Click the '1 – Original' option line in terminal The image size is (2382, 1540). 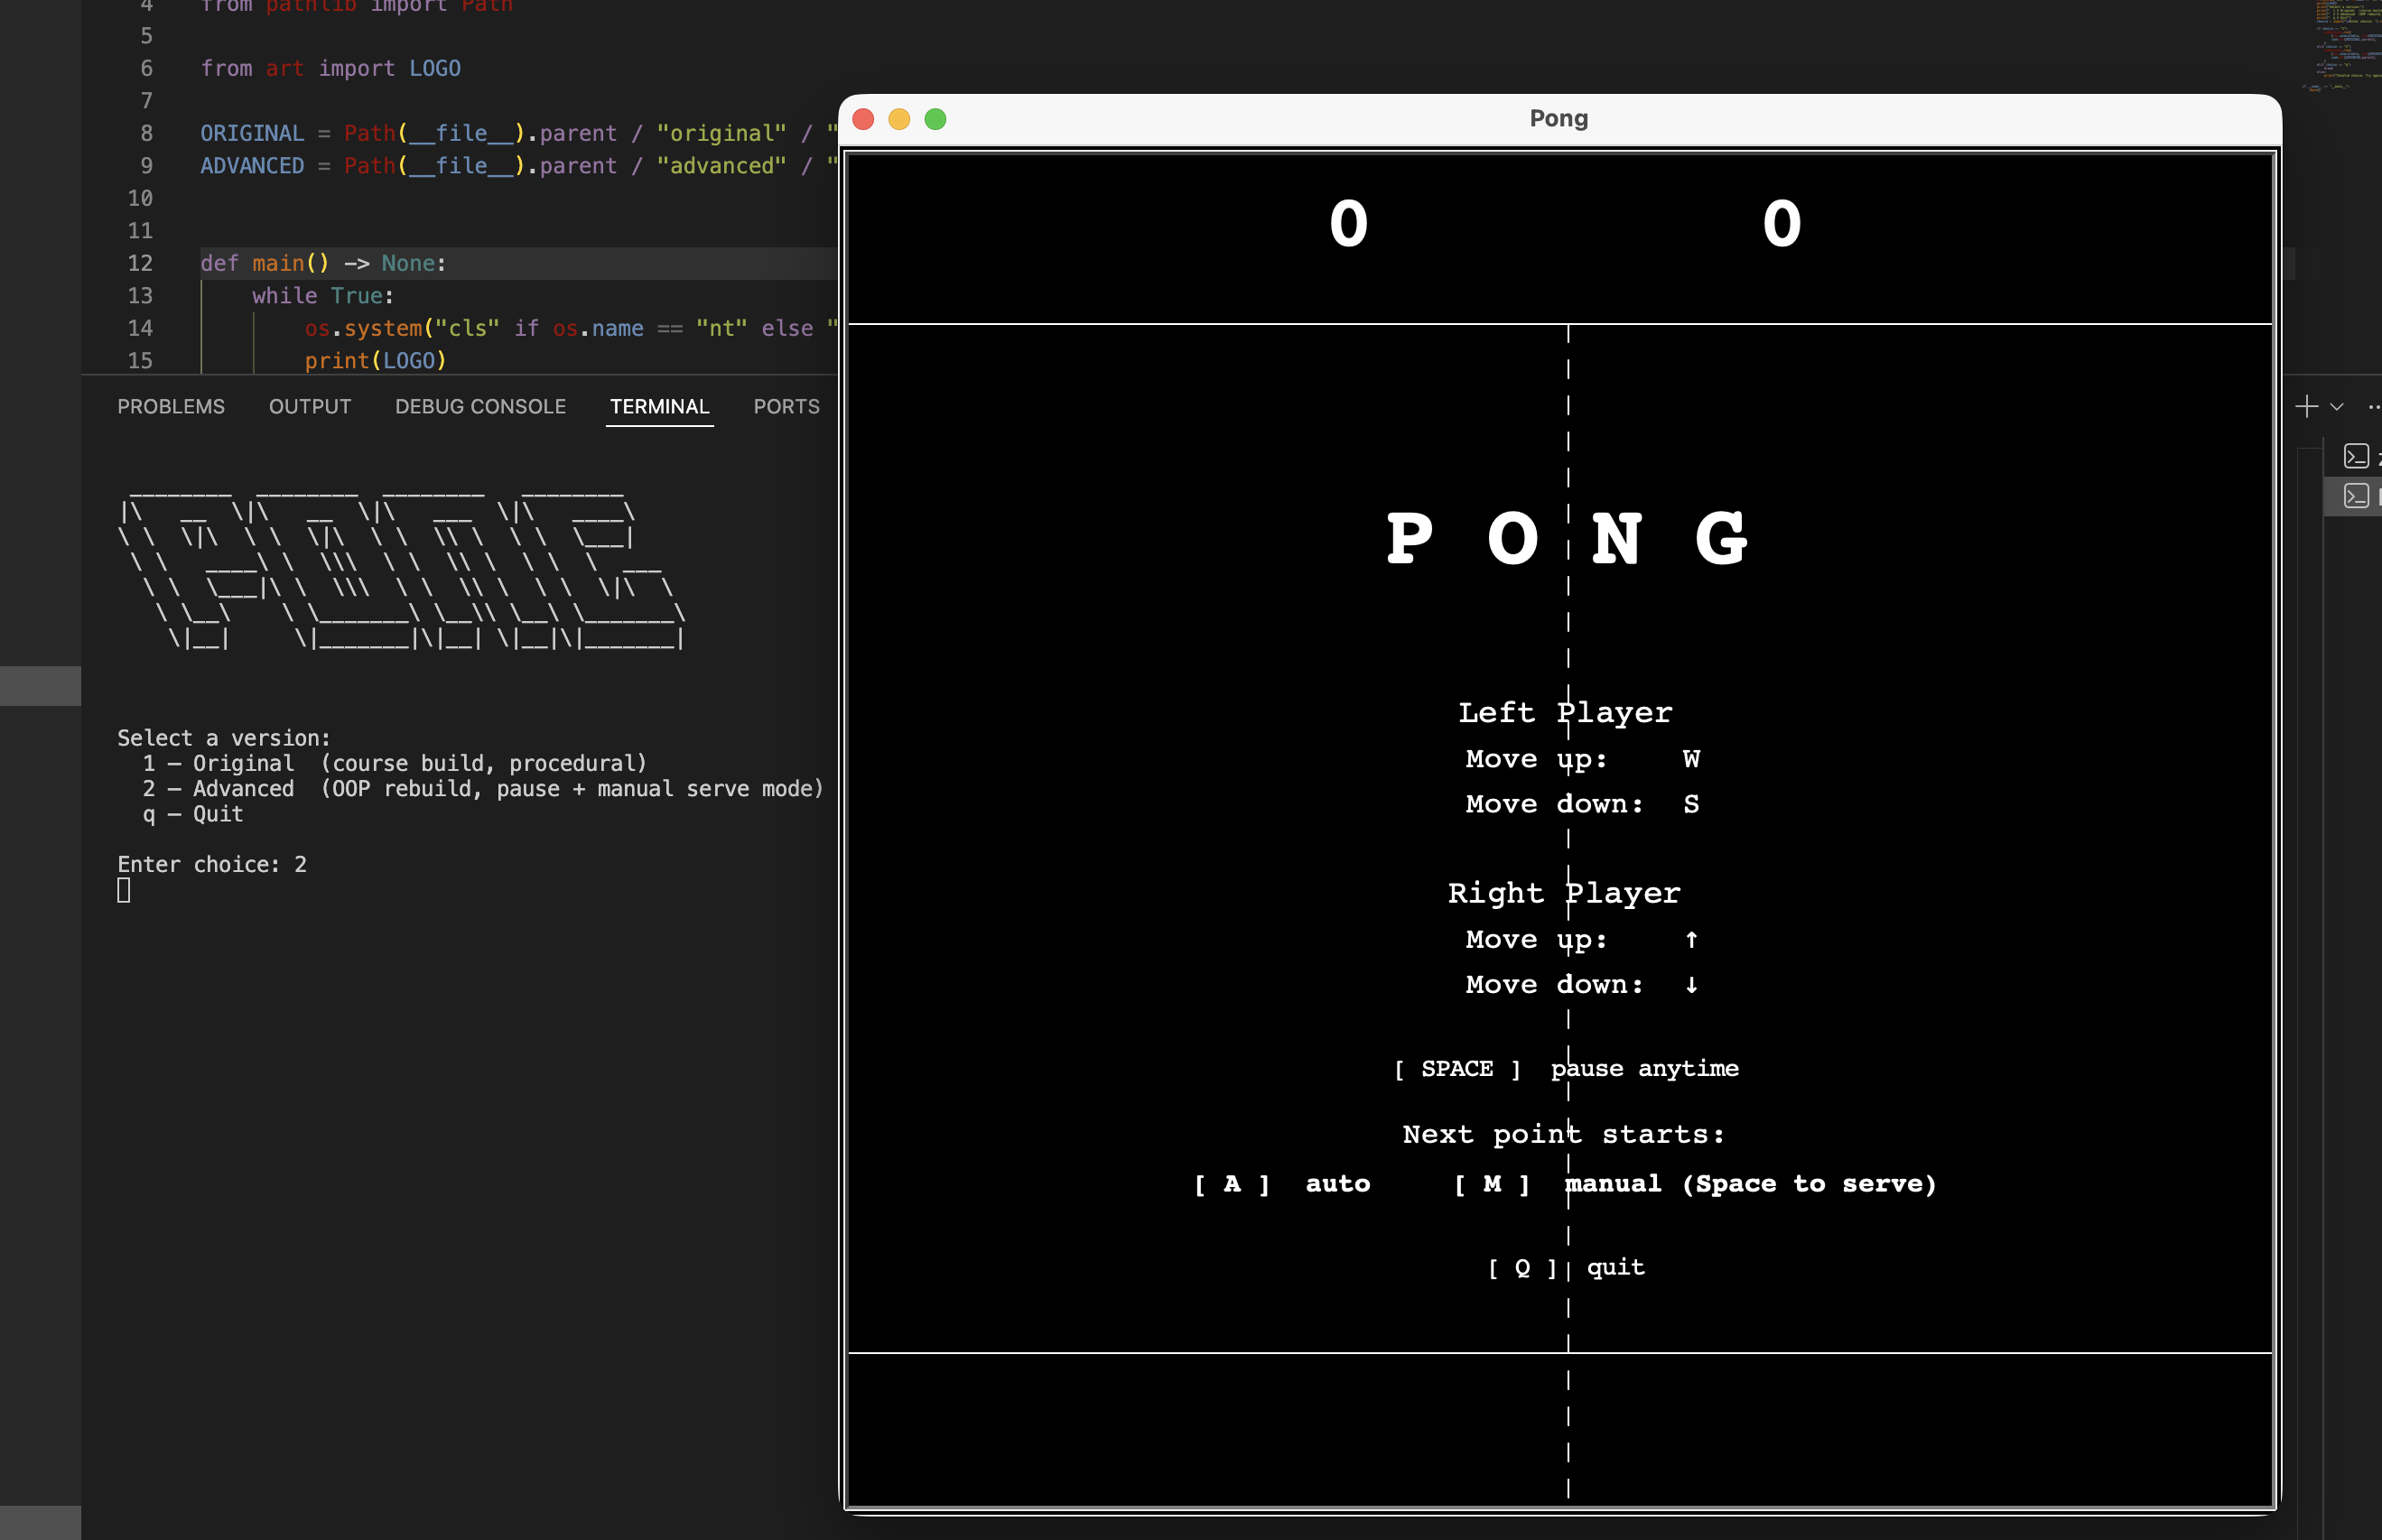point(395,763)
